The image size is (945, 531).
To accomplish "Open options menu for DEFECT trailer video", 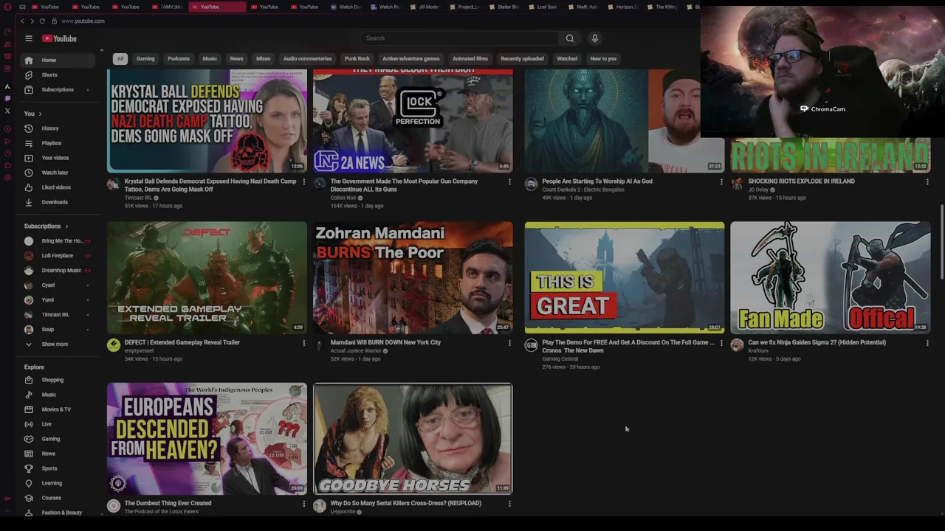I will [x=303, y=343].
